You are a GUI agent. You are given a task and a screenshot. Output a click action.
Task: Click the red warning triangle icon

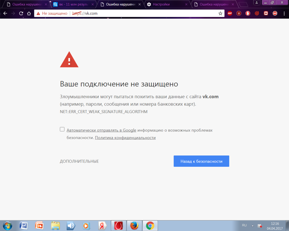[x=69, y=60]
